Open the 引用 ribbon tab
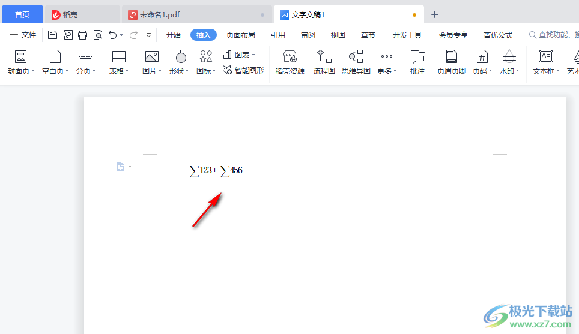This screenshot has width=579, height=334. (278, 35)
